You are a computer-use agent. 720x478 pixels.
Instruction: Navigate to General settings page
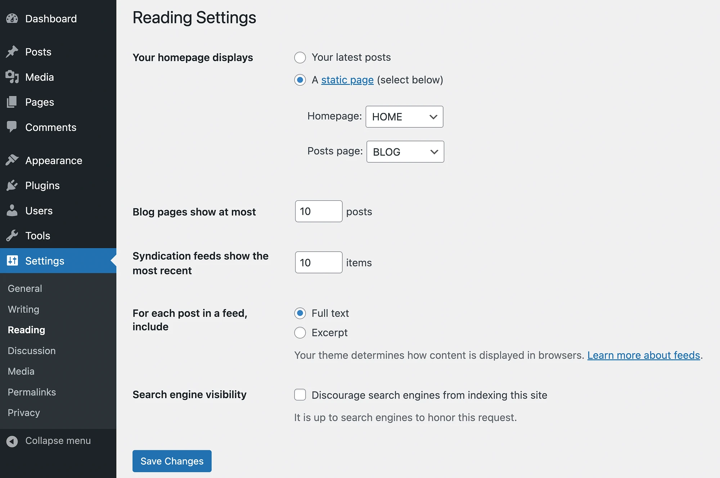coord(24,288)
